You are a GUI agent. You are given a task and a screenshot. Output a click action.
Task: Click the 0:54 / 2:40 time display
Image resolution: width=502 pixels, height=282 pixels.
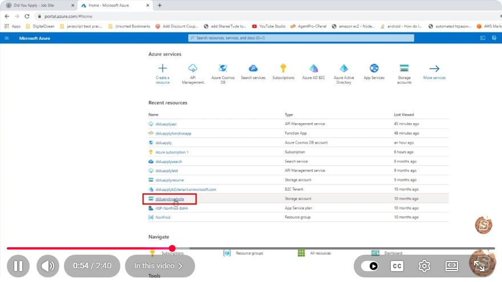[x=92, y=266]
